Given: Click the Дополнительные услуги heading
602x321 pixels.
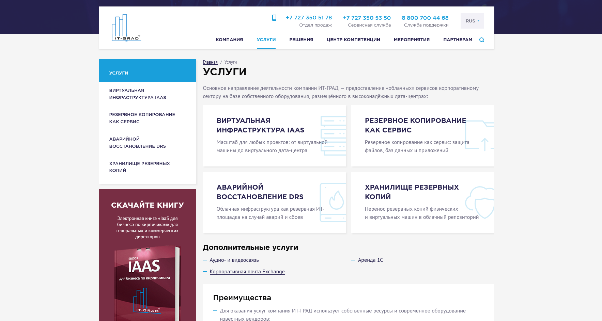Looking at the screenshot, I should click(250, 247).
